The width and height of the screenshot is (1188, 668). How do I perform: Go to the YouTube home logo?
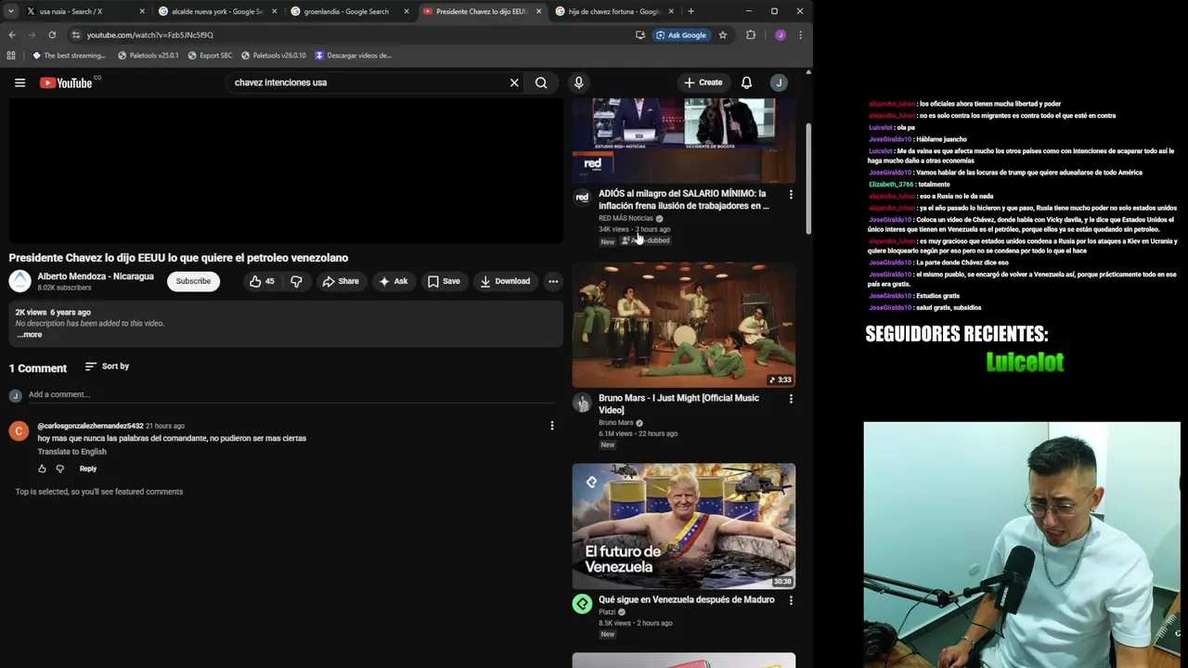pyautogui.click(x=67, y=83)
